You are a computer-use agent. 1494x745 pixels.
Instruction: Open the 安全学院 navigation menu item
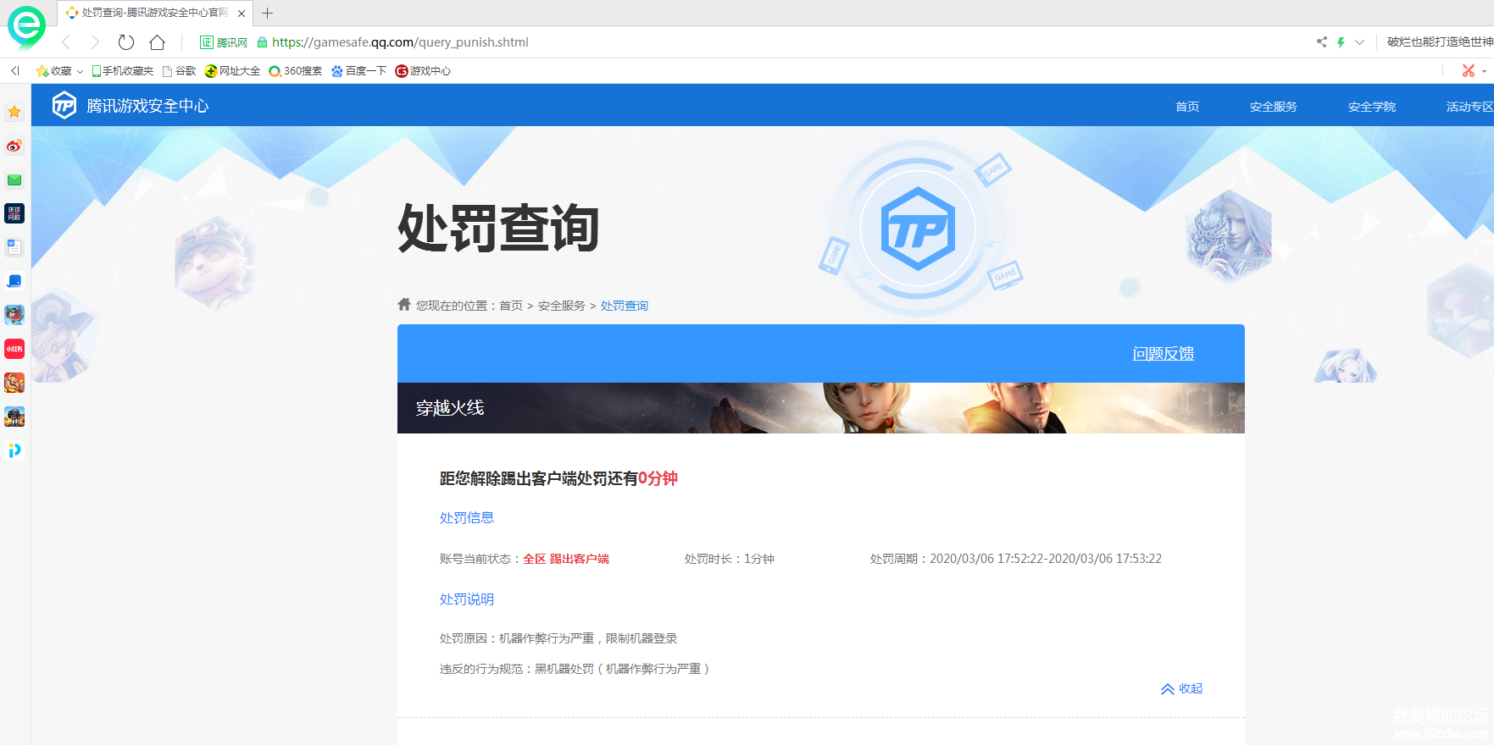(1372, 107)
